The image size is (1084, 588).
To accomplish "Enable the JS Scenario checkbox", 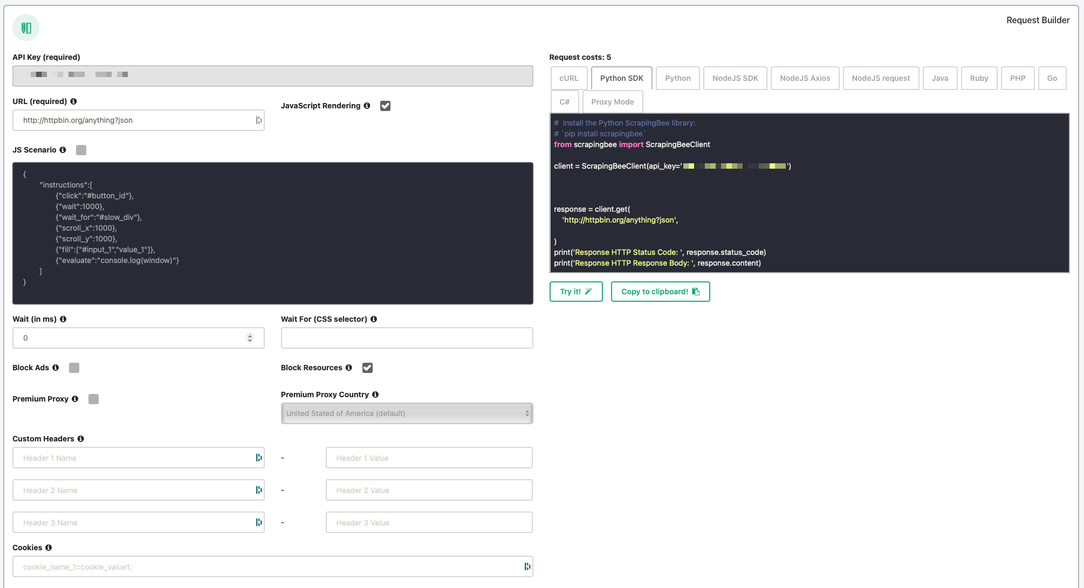I will (81, 150).
